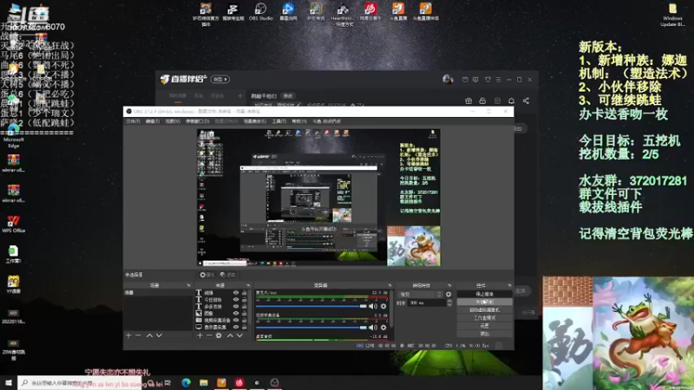Screen dimensions: 694x390
Task: Click the 启动虚拟摄像机 button
Action: [x=484, y=310]
